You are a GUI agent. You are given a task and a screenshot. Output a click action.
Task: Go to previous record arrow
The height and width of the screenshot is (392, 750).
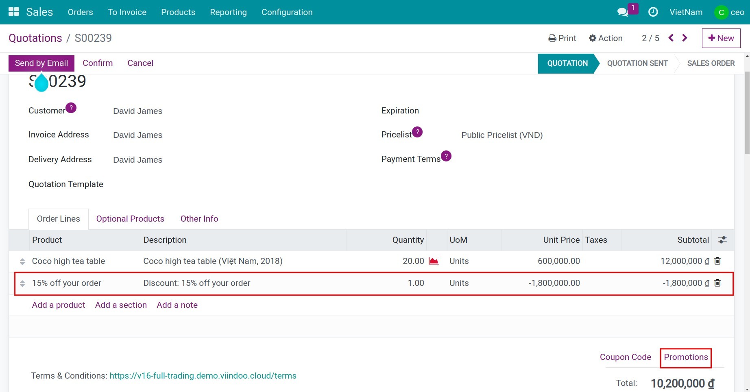pos(671,38)
